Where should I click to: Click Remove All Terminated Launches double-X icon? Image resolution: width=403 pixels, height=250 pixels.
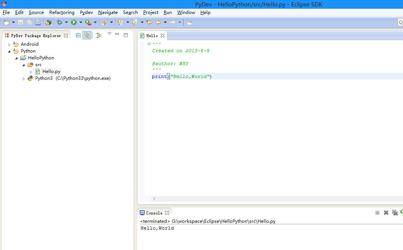point(395,213)
